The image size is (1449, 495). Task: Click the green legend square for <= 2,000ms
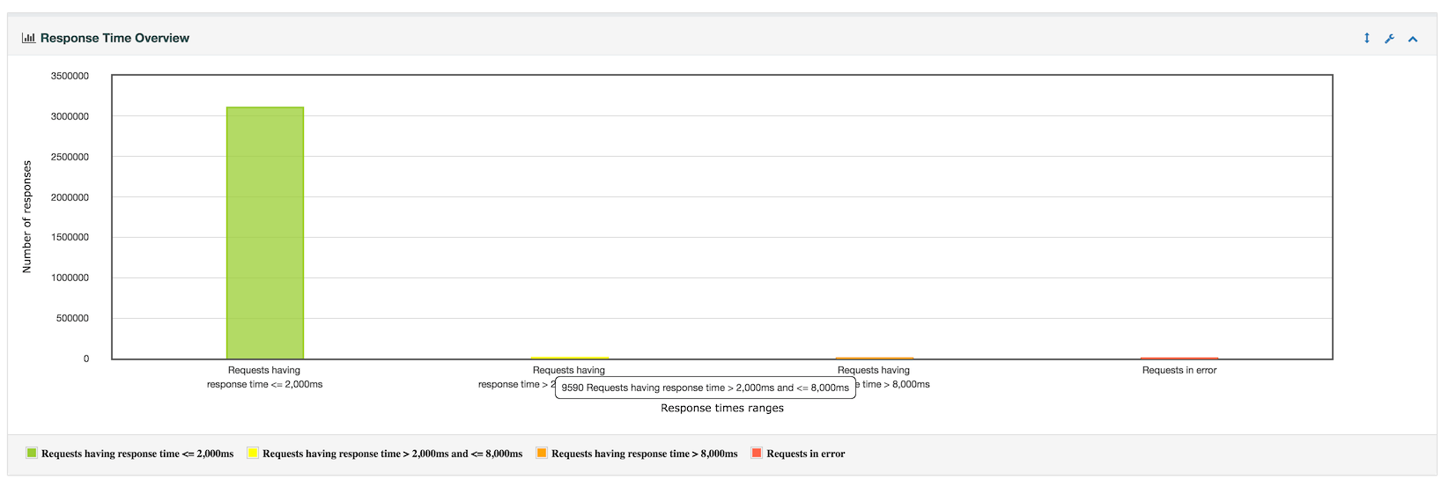32,453
